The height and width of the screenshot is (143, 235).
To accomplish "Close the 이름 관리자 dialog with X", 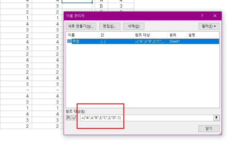I will 215,16.
